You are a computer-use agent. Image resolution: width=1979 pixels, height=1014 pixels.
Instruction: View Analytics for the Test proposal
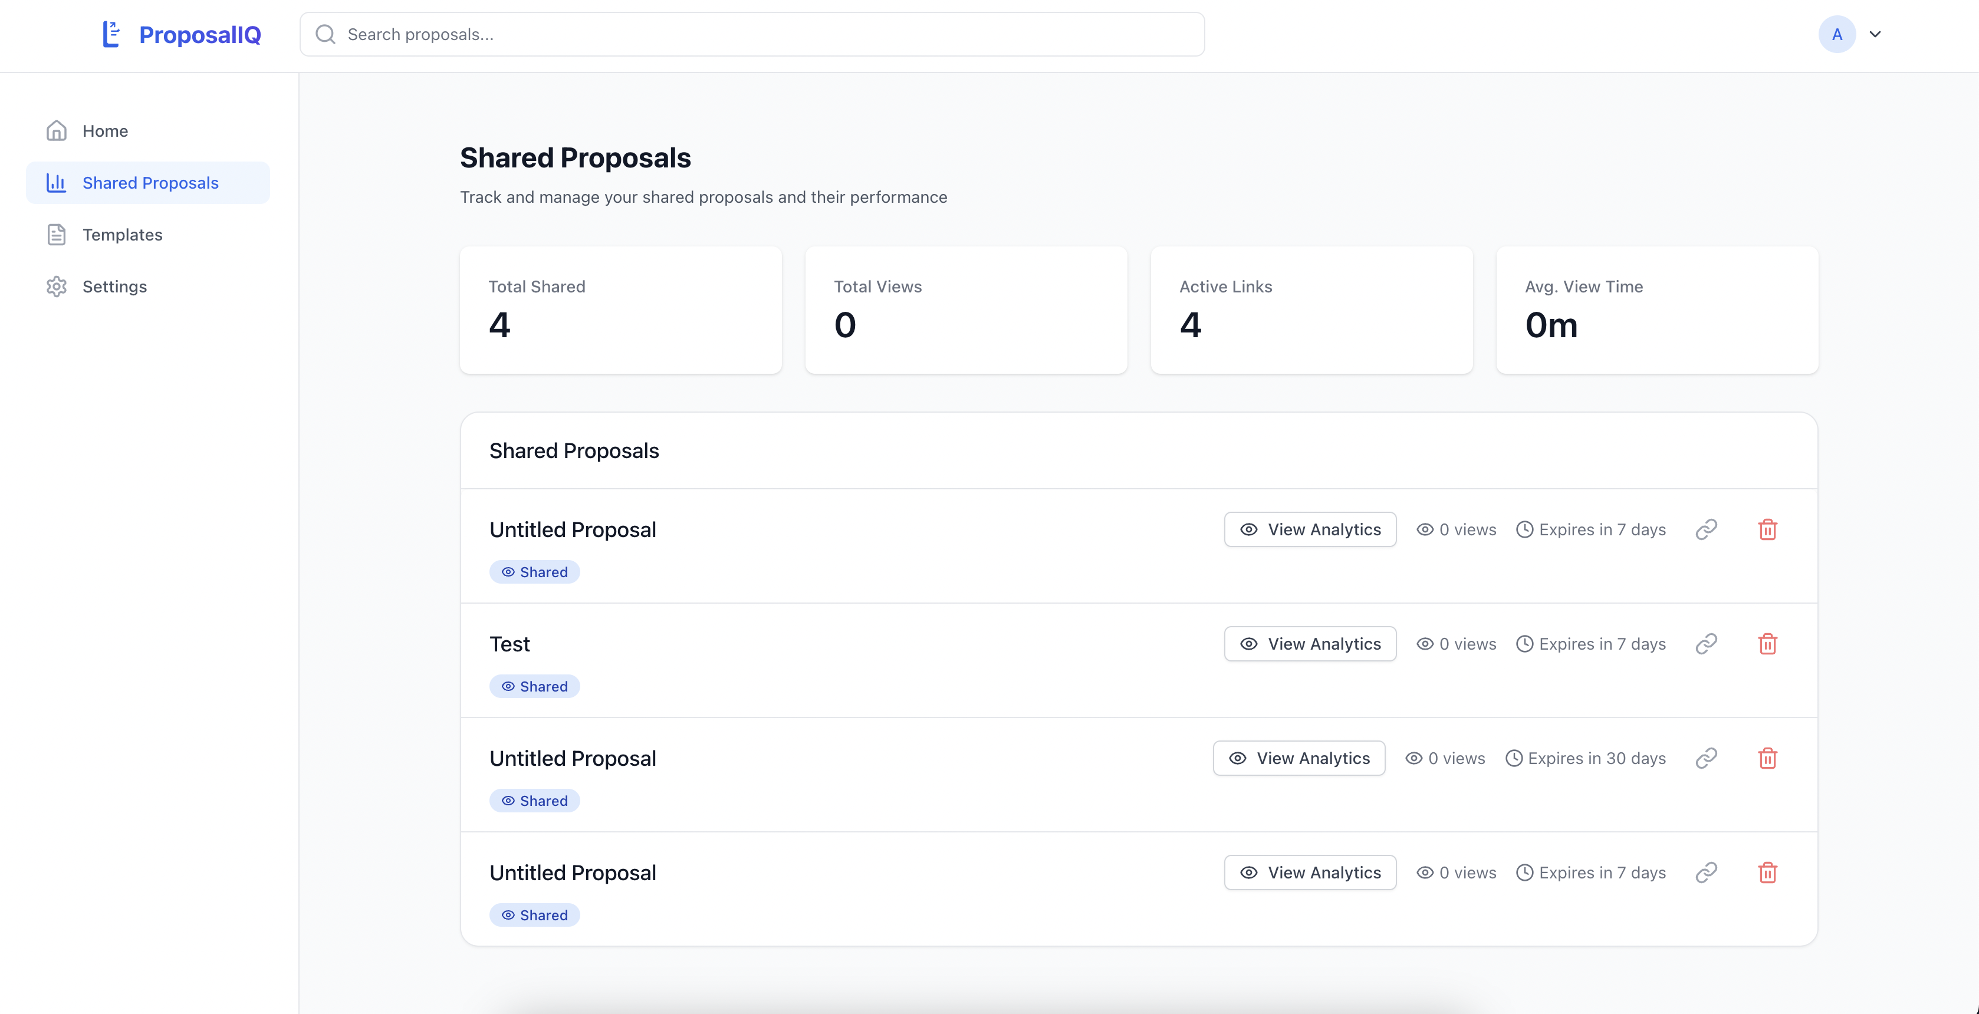pos(1310,644)
